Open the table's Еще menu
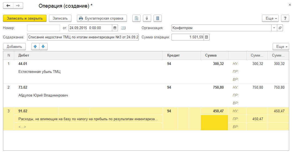The width and height of the screenshot is (293, 152). pos(281,46)
